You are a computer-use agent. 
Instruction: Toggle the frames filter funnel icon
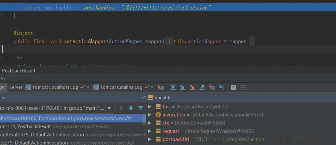pyautogui.click(x=140, y=108)
